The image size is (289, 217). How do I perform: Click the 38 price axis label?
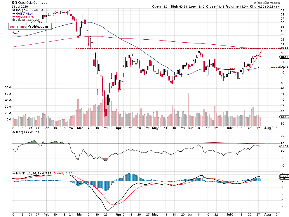point(282,111)
